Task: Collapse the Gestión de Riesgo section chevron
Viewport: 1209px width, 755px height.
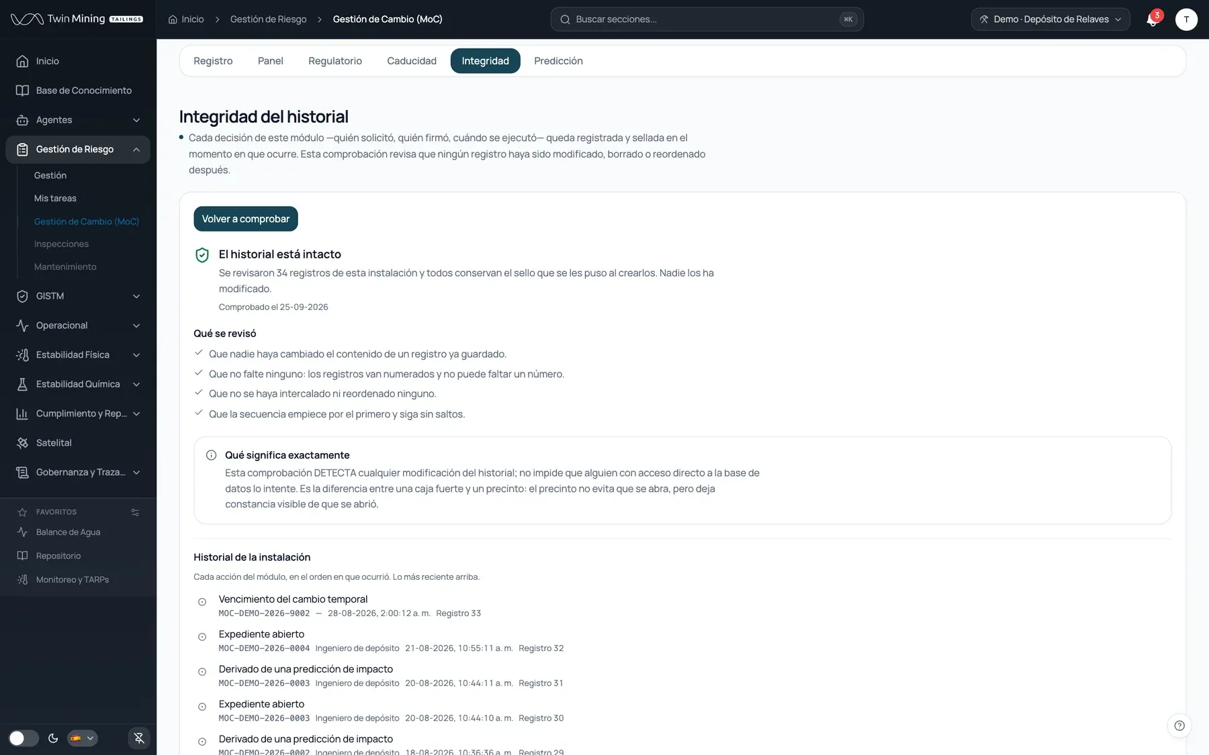Action: pyautogui.click(x=136, y=150)
